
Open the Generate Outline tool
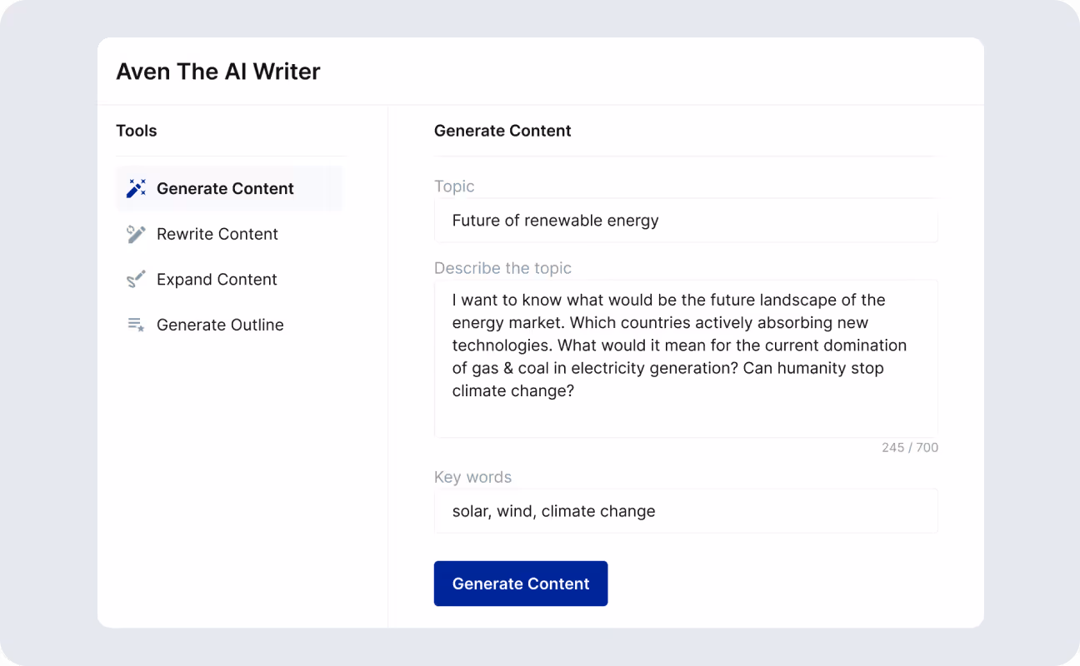[220, 325]
